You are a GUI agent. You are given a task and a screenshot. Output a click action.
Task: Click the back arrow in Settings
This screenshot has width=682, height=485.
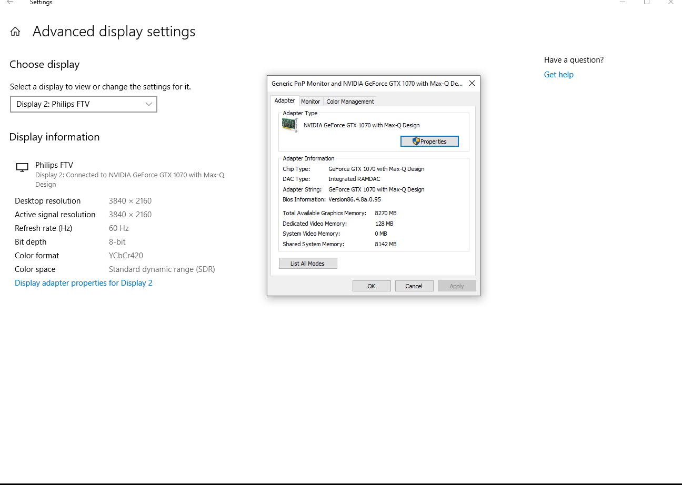(10, 3)
